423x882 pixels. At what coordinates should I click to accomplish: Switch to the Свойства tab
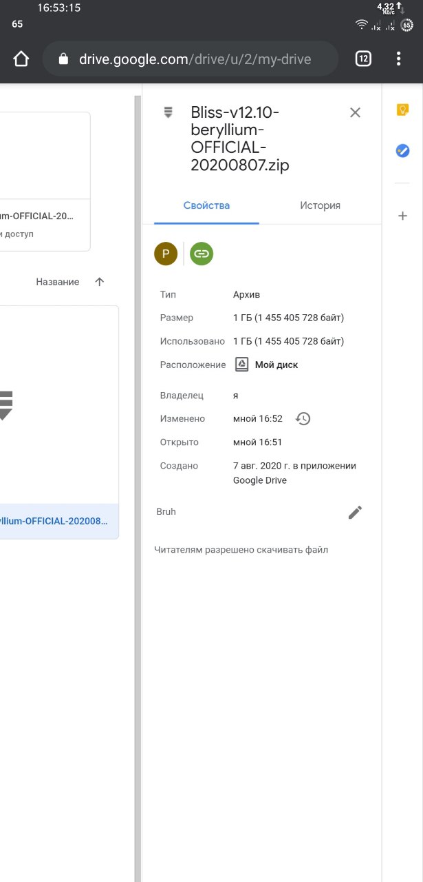[206, 205]
